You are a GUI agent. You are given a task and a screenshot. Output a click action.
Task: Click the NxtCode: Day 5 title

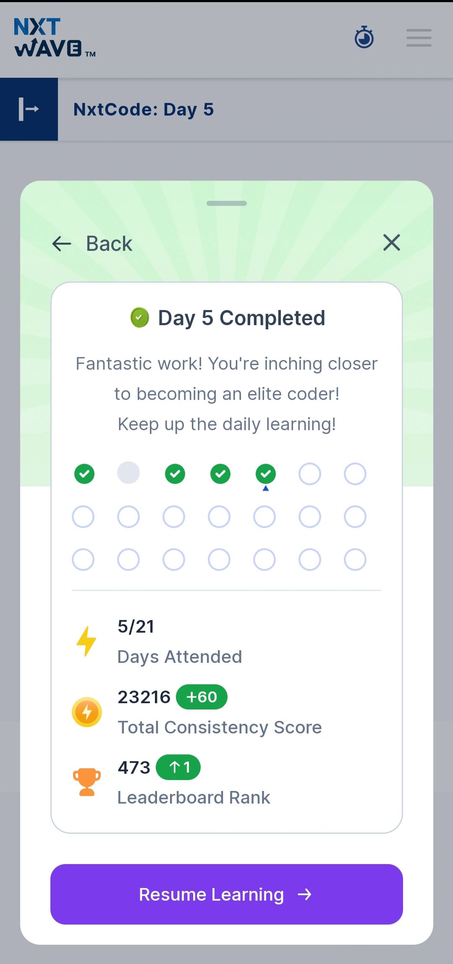(x=144, y=110)
